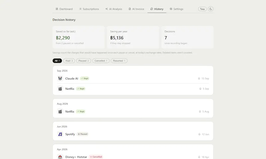Image resolution: width=266 pixels, height=159 pixels.
Task: Filter history by Resumed 1
Action: pyautogui.click(x=119, y=61)
